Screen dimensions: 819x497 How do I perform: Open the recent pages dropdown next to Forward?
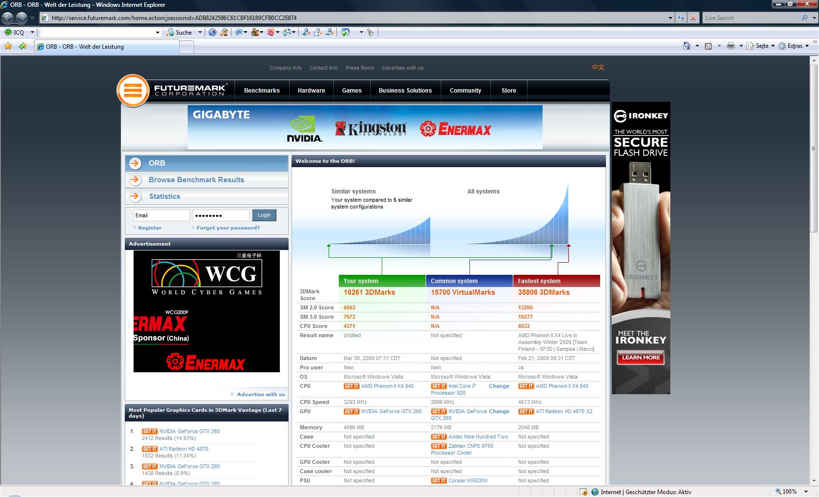32,18
